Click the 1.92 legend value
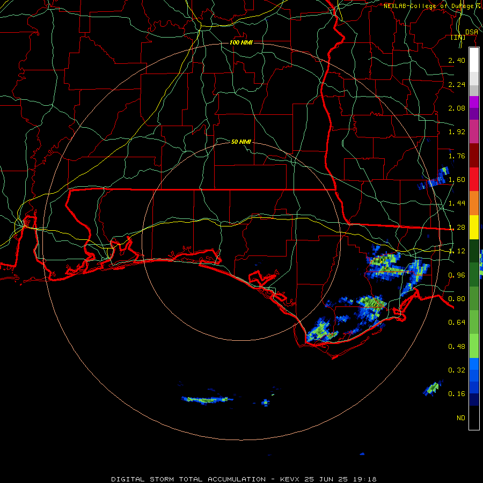483x483 pixels. [457, 132]
